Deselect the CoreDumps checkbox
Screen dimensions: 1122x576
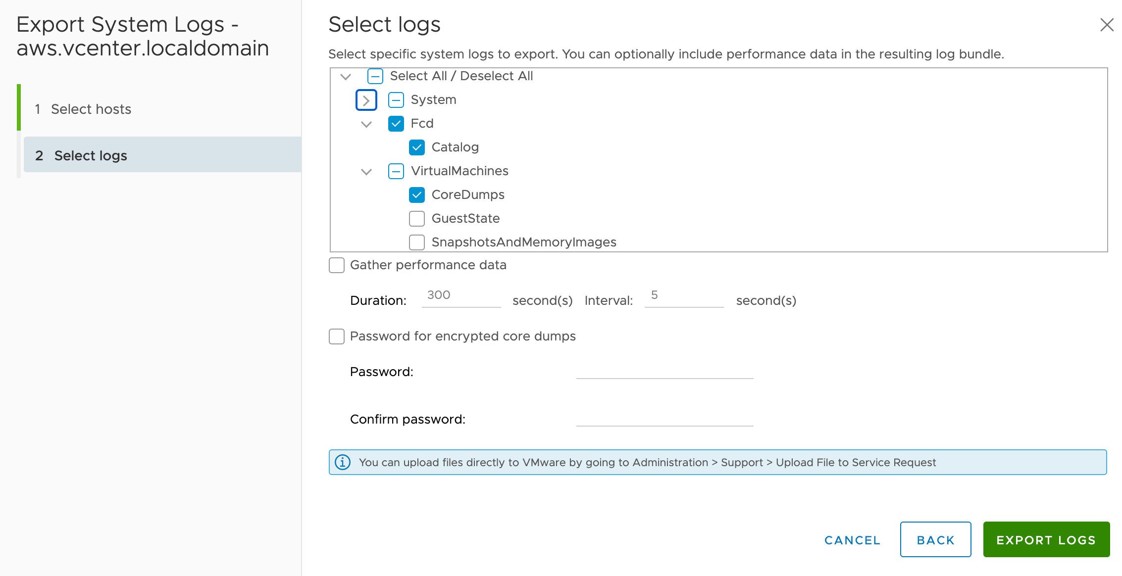416,194
